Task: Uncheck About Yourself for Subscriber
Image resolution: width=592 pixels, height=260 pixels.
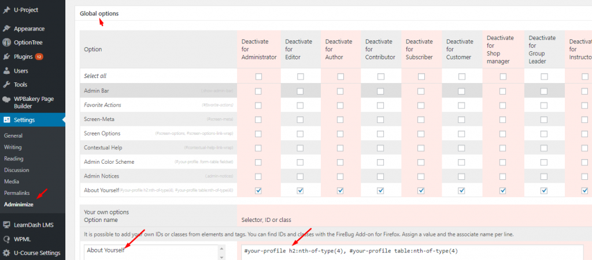Action: (x=421, y=191)
